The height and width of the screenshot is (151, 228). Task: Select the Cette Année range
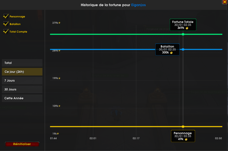[x=22, y=98]
